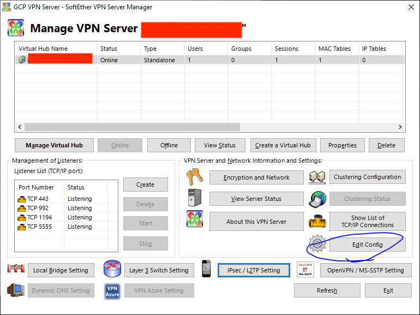Click the Refresh button

coord(327,290)
